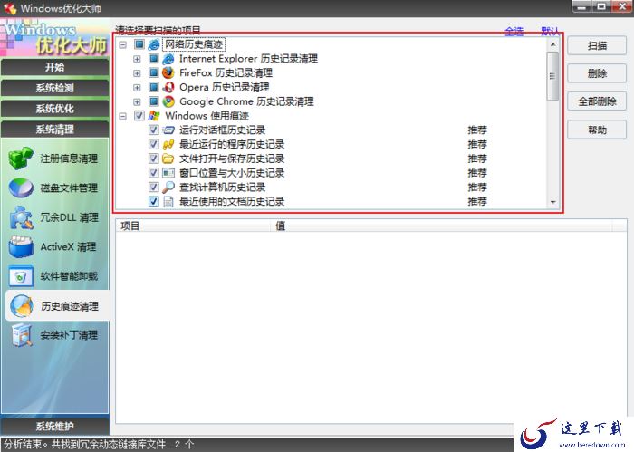The image size is (634, 452).
Task: Uncheck the 最近使用的文档历史记录 checkbox
Action: point(153,201)
